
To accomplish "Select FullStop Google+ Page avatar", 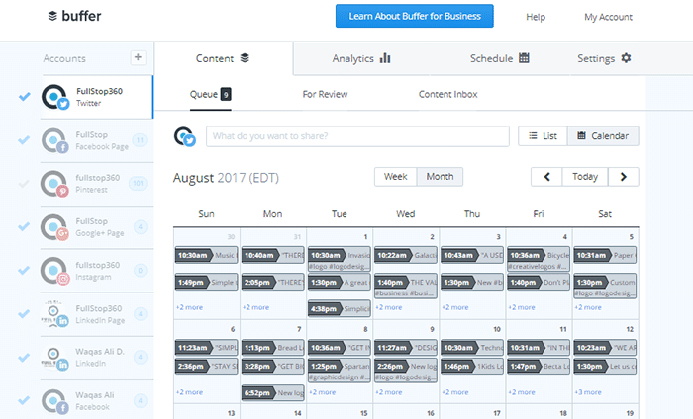I will 54,227.
